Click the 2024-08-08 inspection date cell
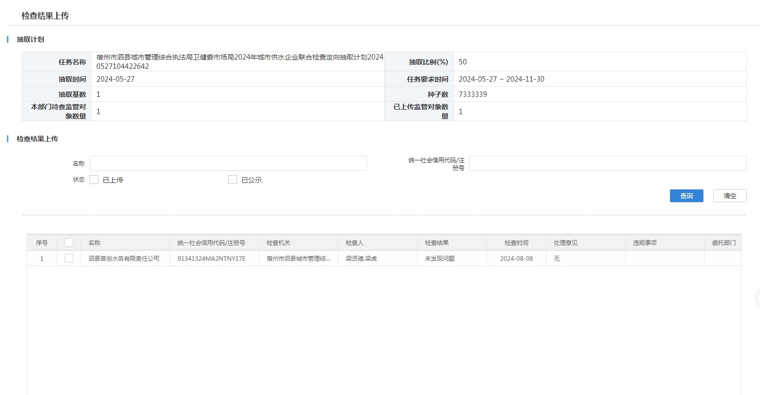The image size is (760, 395). [x=516, y=259]
